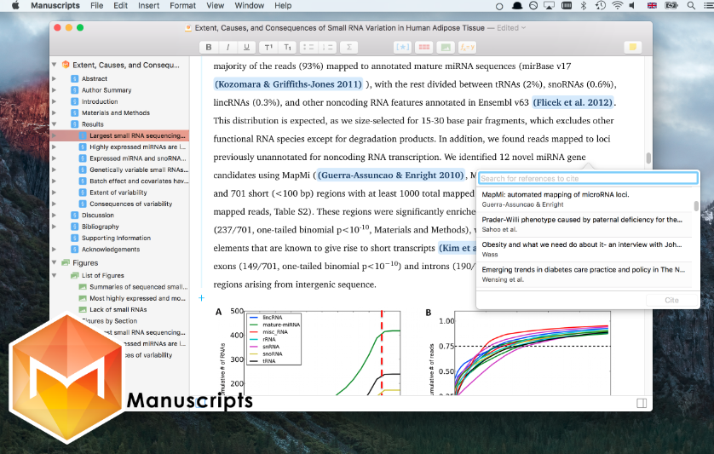This screenshot has width=714, height=454.
Task: Open the Format menu
Action: [182, 5]
